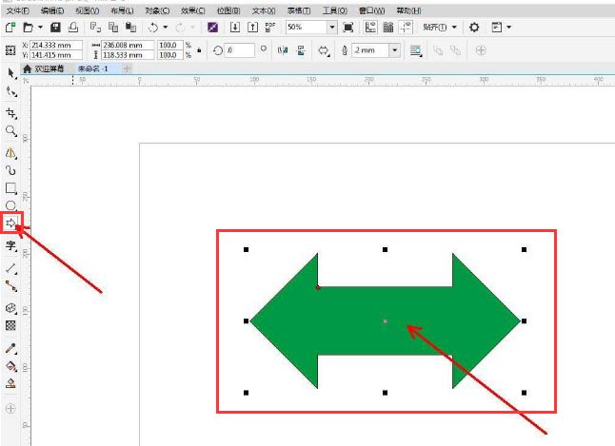Open the 50% zoom level dropdown
The height and width of the screenshot is (446, 615).
pyautogui.click(x=332, y=28)
